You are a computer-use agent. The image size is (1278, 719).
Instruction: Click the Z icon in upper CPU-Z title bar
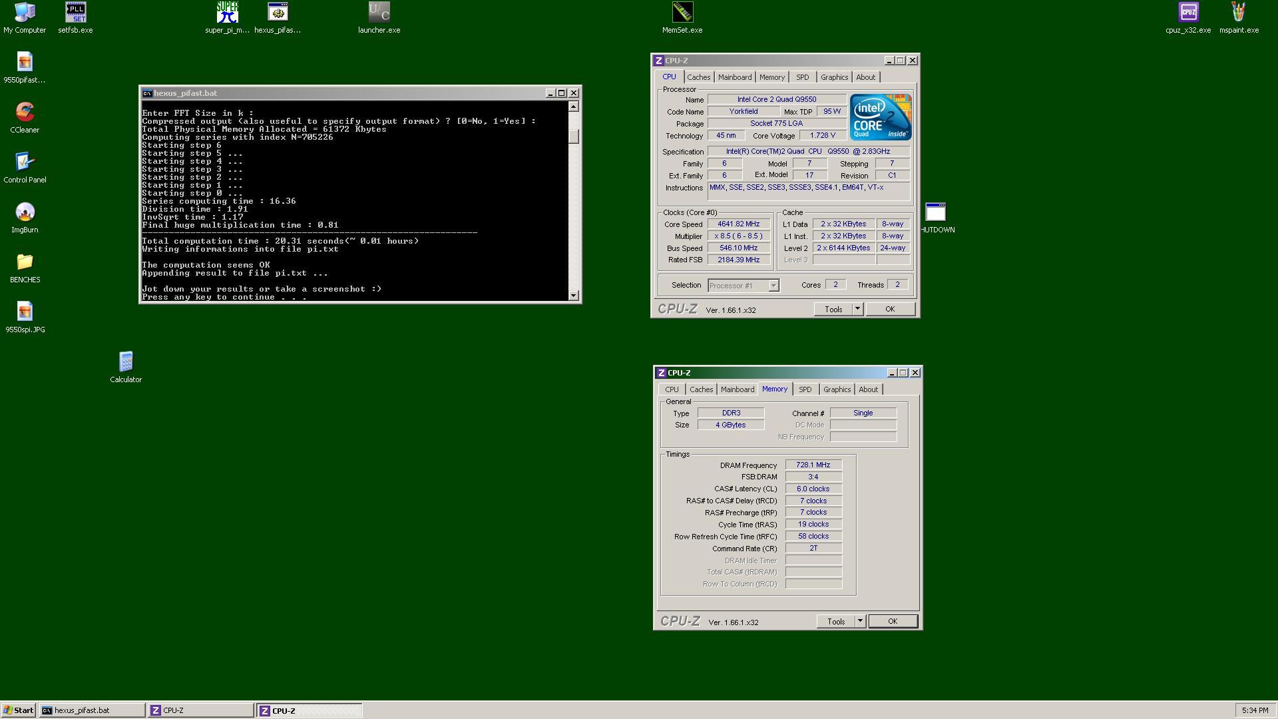point(658,61)
